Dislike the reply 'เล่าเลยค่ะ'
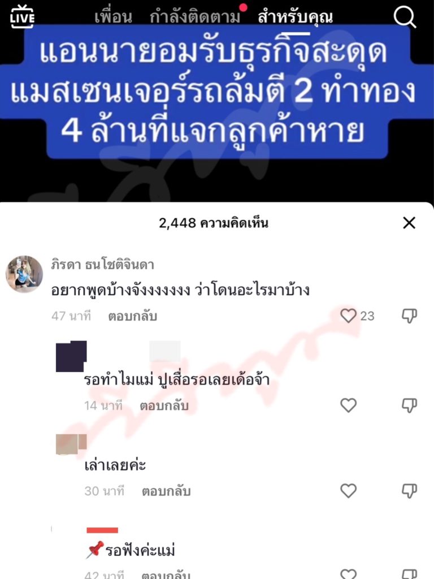434x579 pixels. point(409,491)
